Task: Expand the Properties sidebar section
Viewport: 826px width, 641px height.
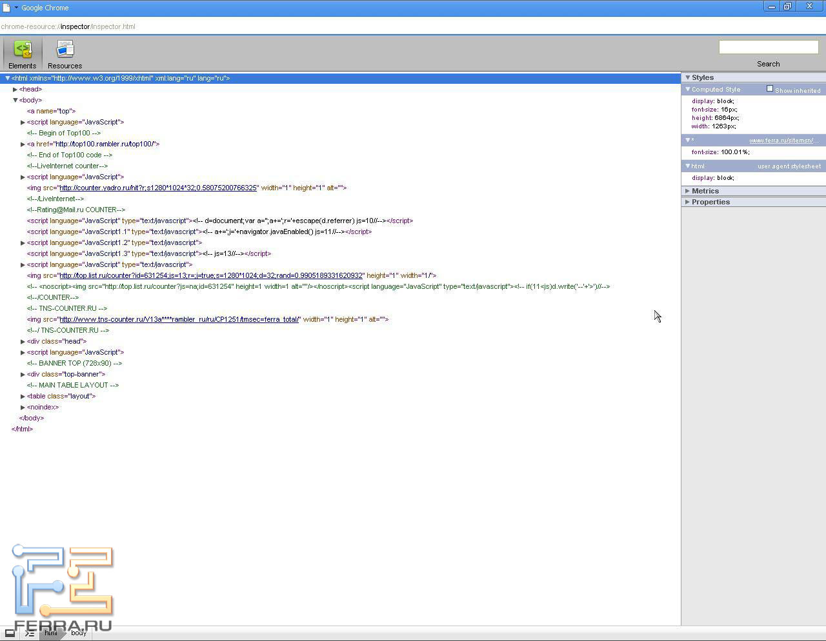Action: (x=687, y=202)
